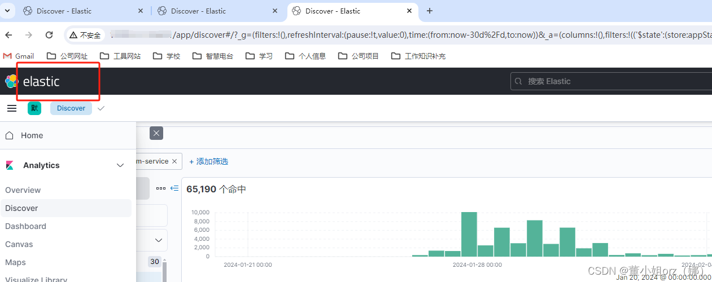Open Dashboard in Analytics menu

click(25, 226)
